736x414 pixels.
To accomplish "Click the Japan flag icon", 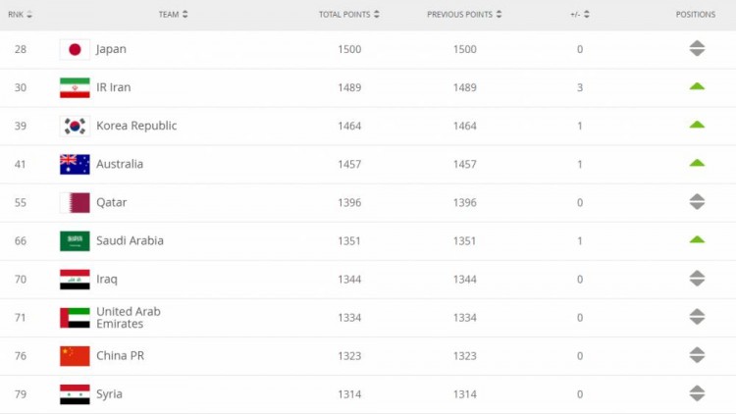I will 75,49.
